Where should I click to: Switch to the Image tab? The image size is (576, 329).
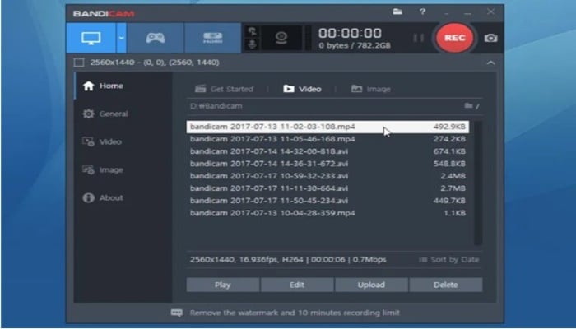tap(370, 89)
